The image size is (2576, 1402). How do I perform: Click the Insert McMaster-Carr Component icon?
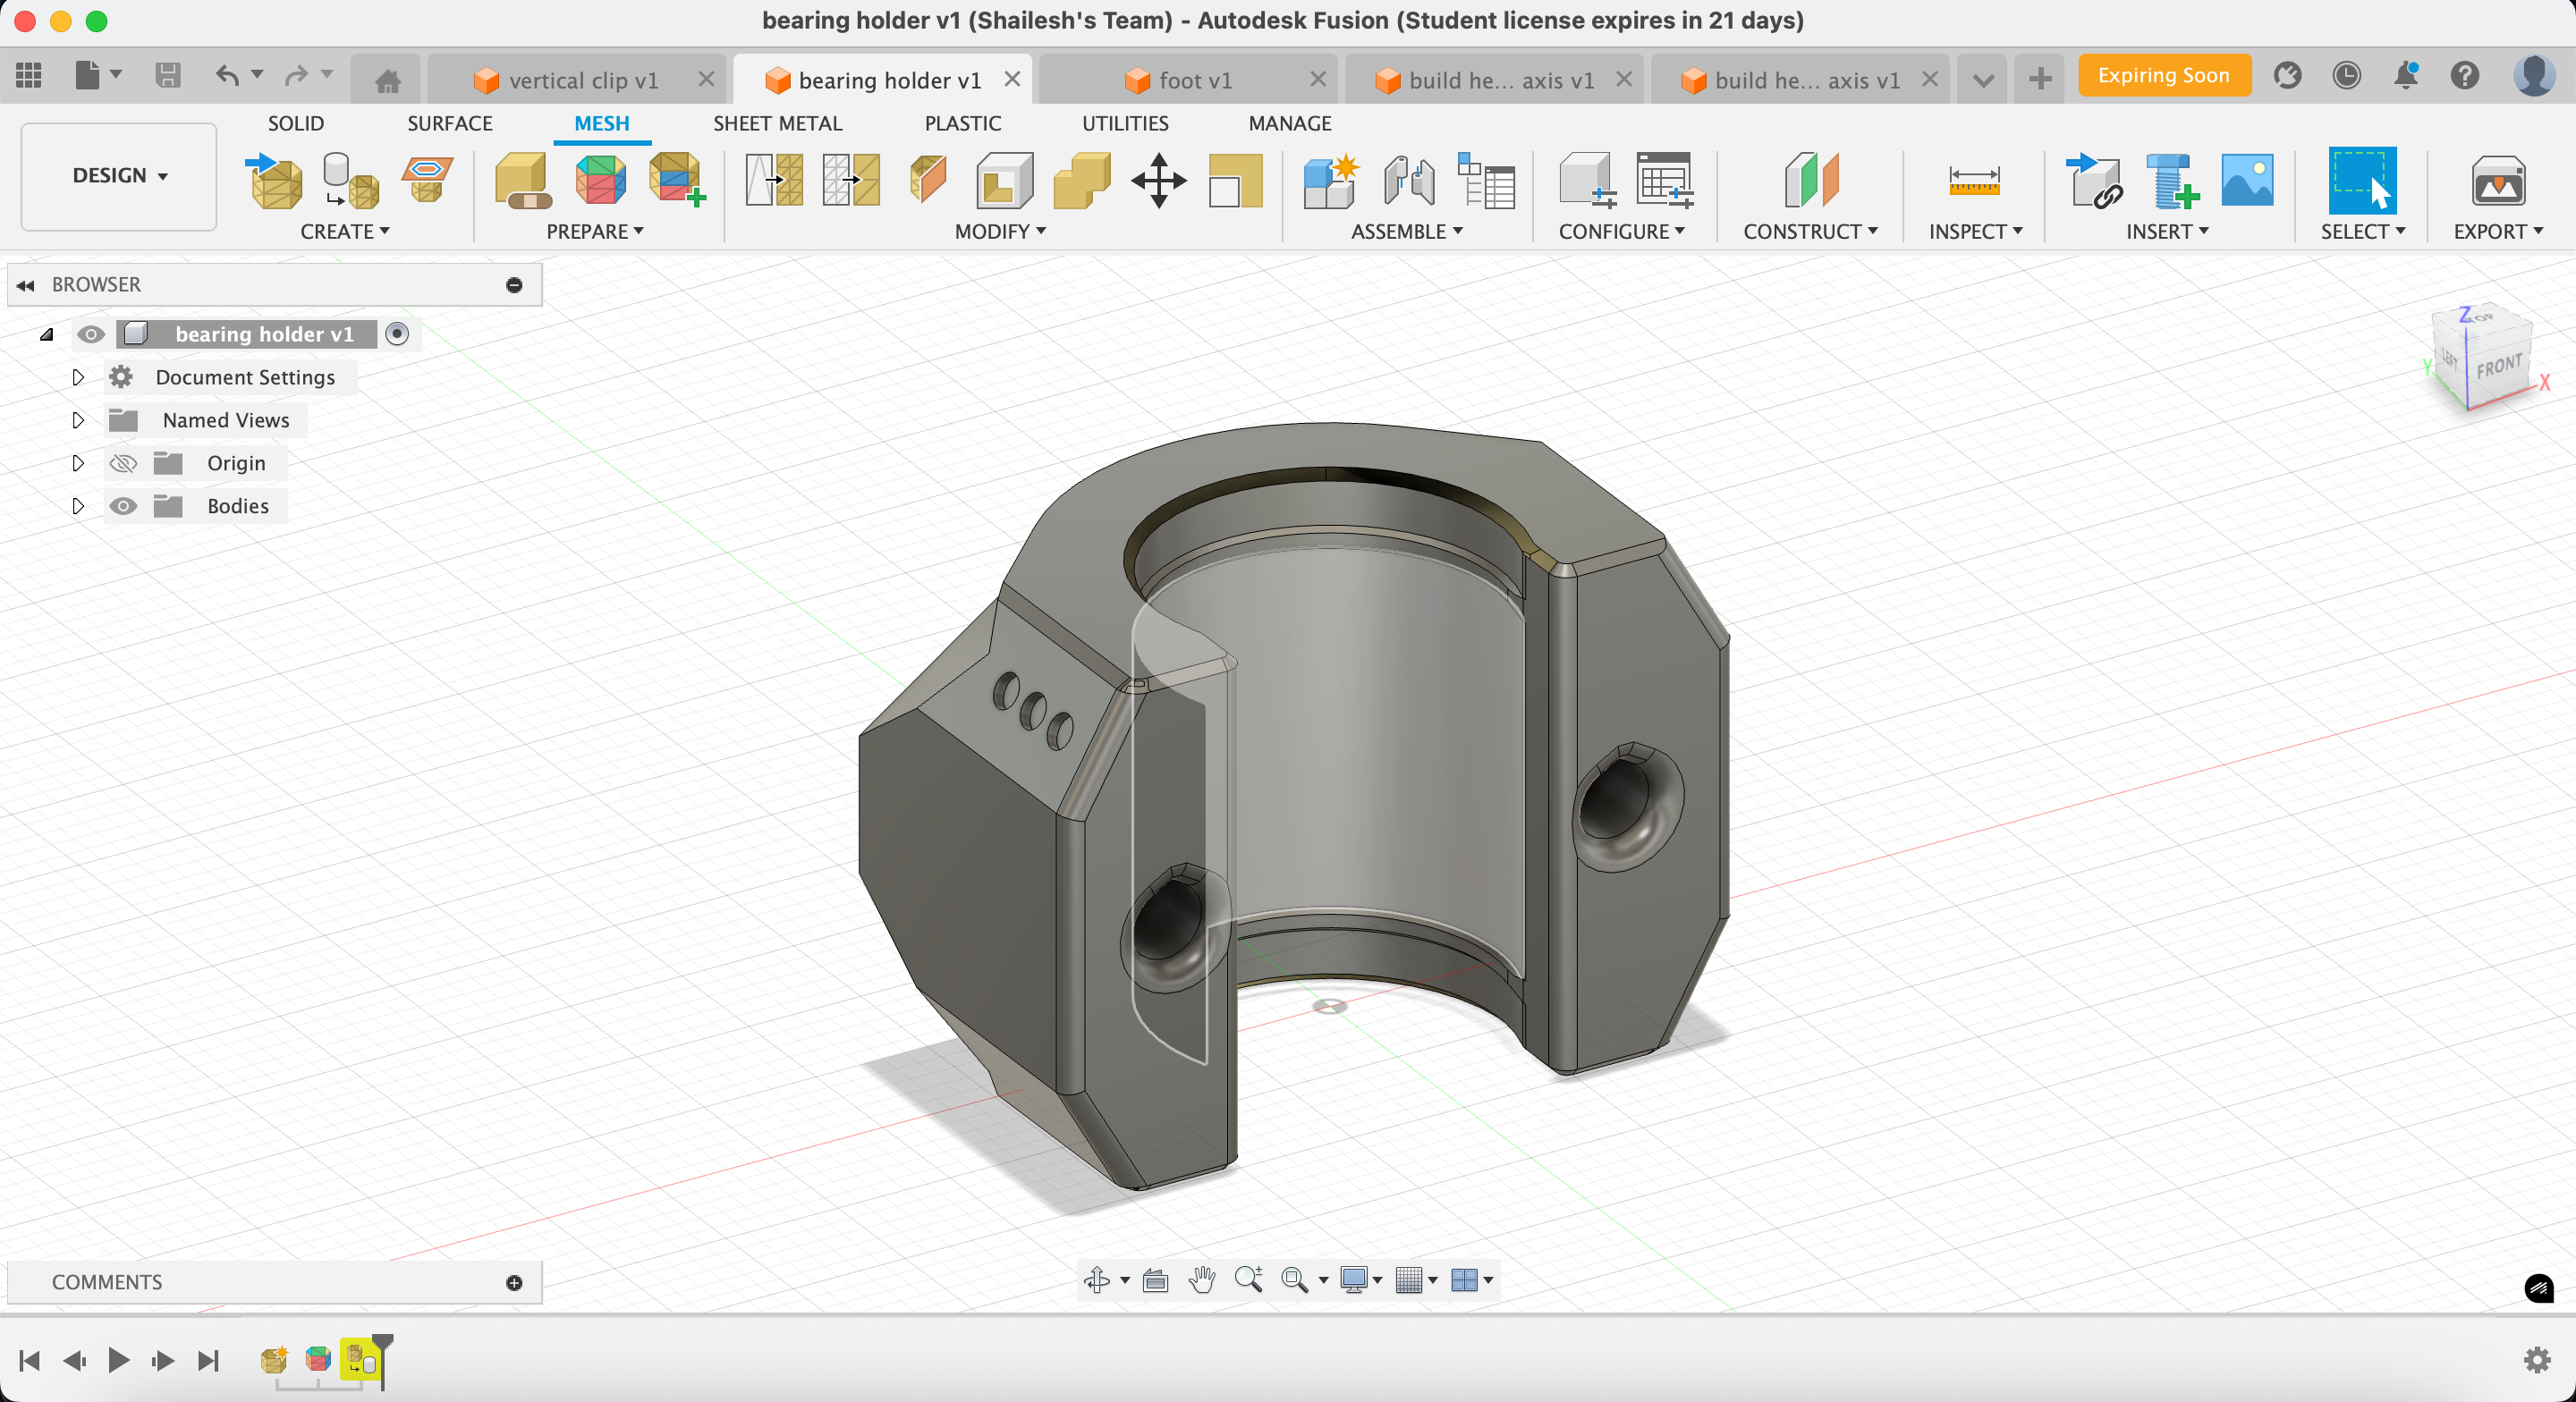click(2171, 181)
